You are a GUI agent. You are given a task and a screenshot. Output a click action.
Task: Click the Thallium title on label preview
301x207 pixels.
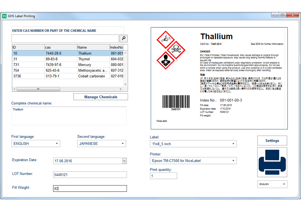(x=216, y=36)
